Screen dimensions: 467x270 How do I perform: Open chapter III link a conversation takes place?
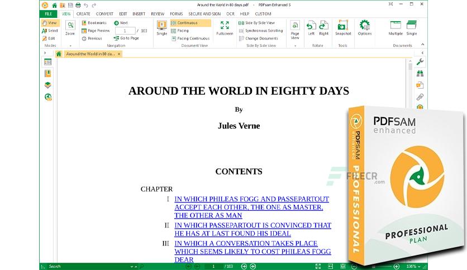(x=252, y=251)
